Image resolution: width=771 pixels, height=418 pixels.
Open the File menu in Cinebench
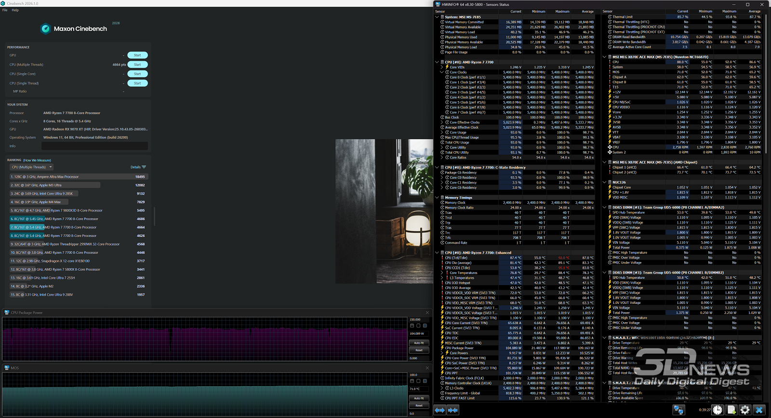(5, 10)
